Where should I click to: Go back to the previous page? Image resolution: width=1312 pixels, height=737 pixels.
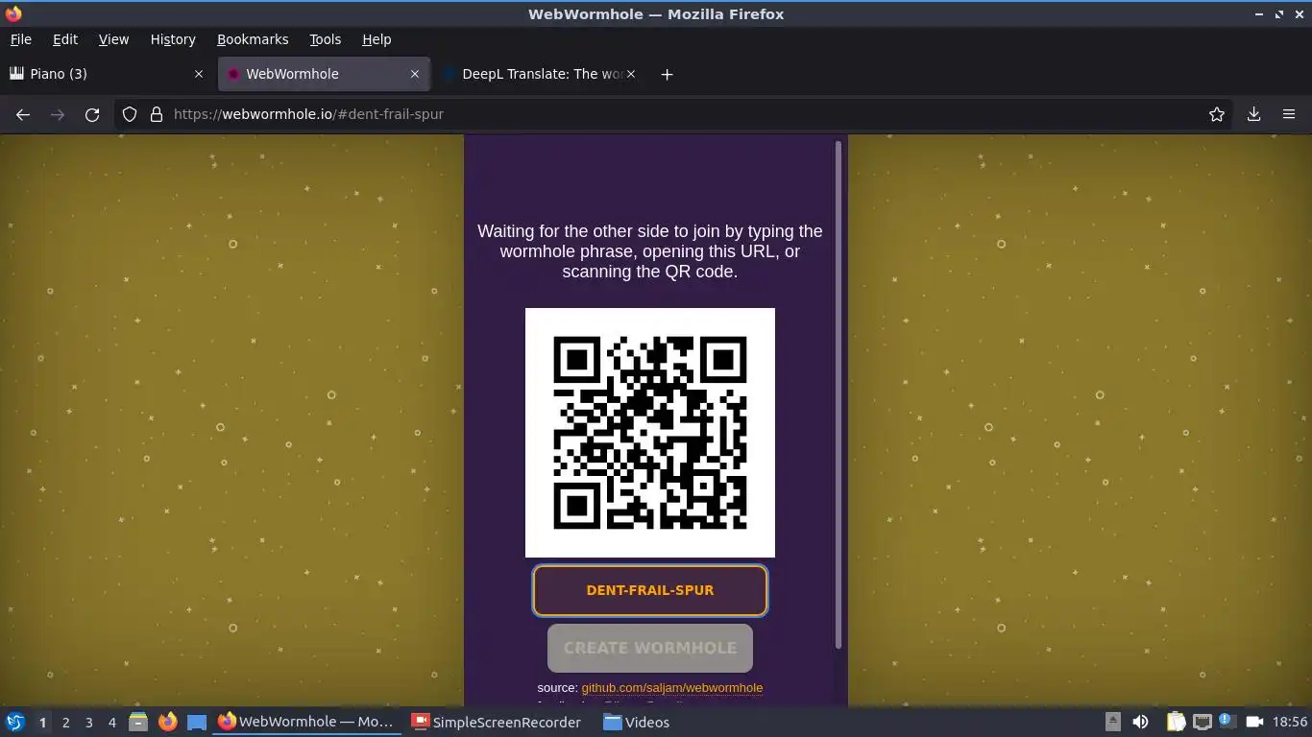23,114
